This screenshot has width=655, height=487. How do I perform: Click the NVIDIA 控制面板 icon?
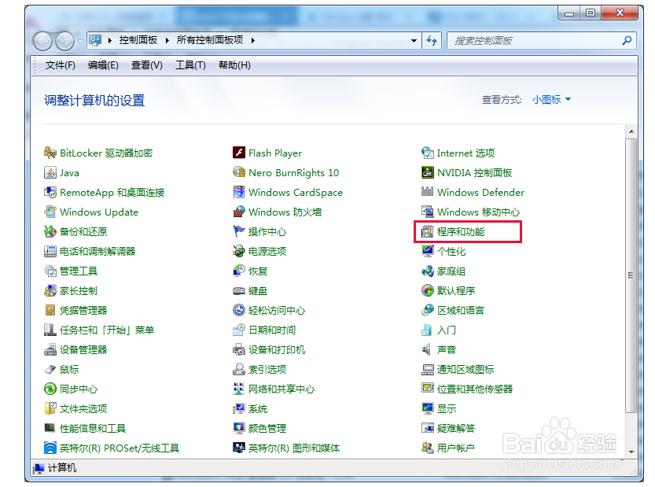[428, 172]
